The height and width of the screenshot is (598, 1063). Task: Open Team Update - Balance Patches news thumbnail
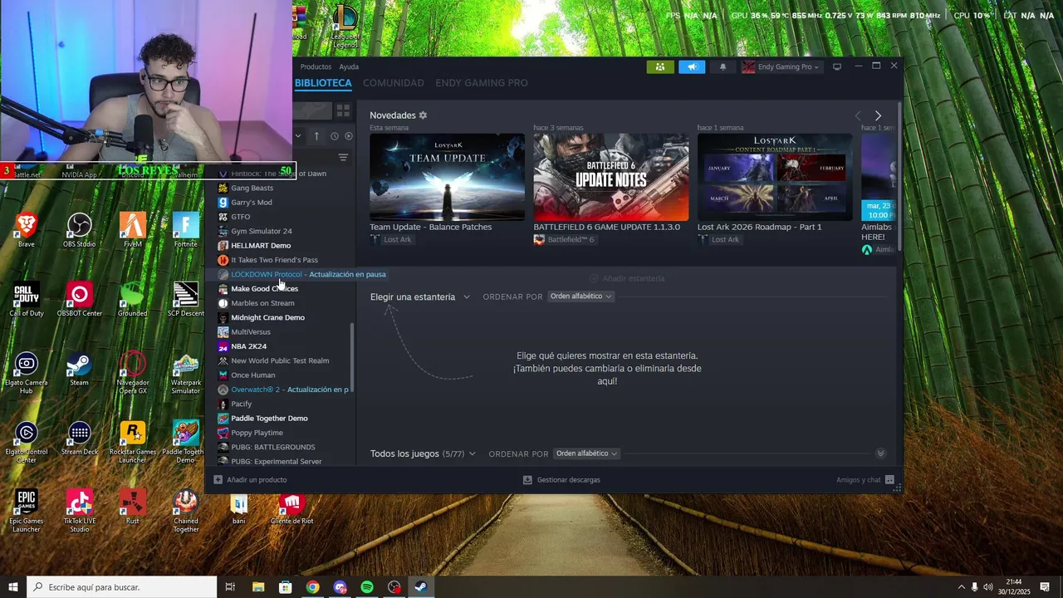[447, 177]
